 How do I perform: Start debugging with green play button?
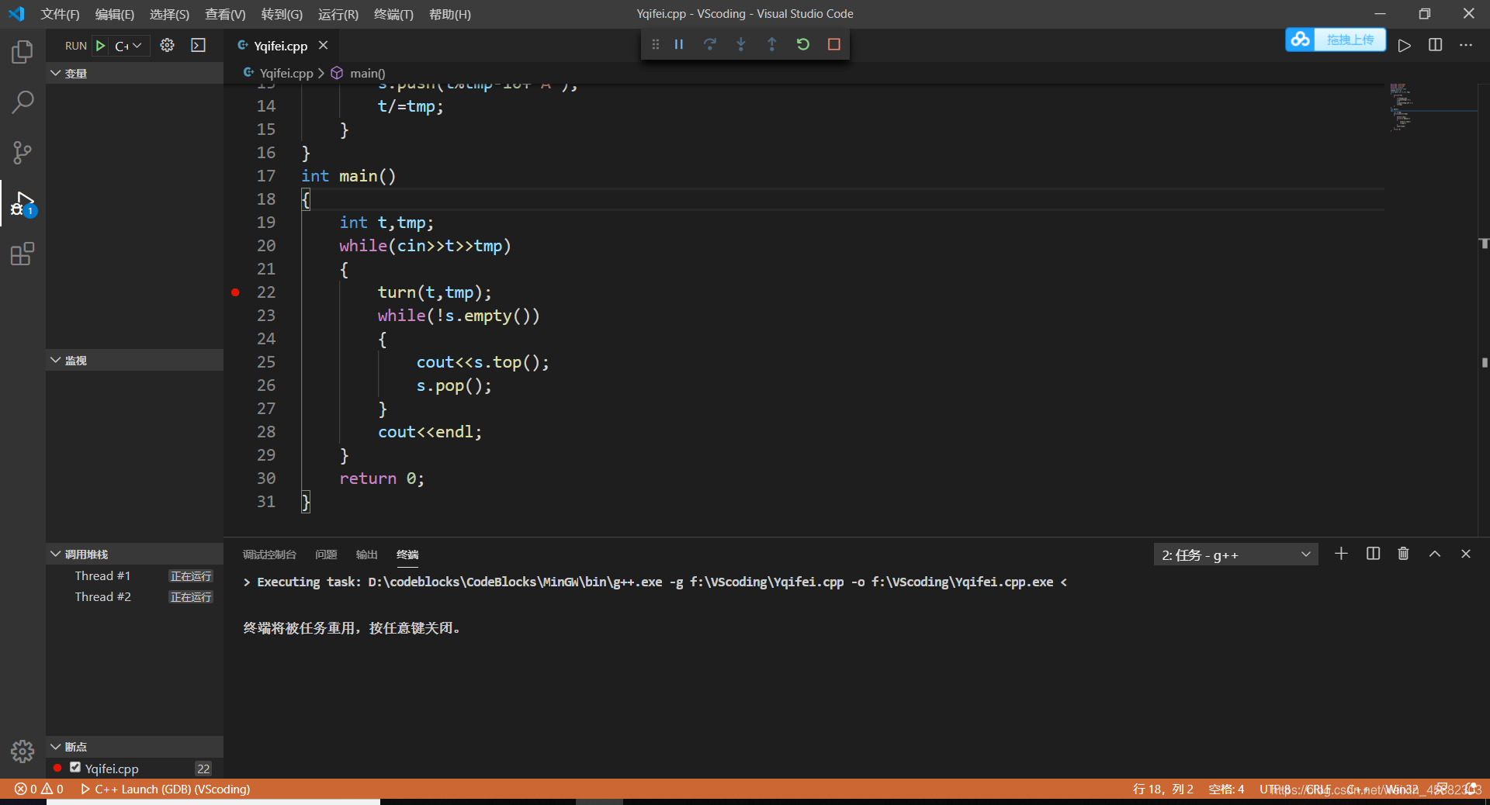[100, 46]
